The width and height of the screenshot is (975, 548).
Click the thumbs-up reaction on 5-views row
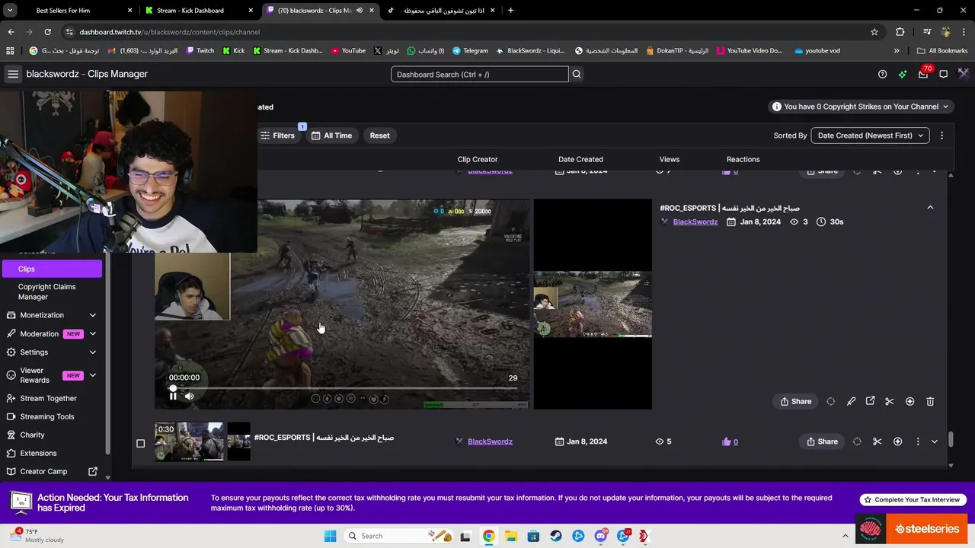tap(730, 441)
